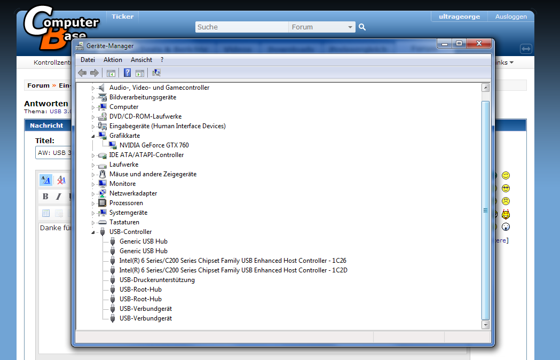Image resolution: width=560 pixels, height=360 pixels.
Task: Open the Ansicht menu
Action: point(141,60)
